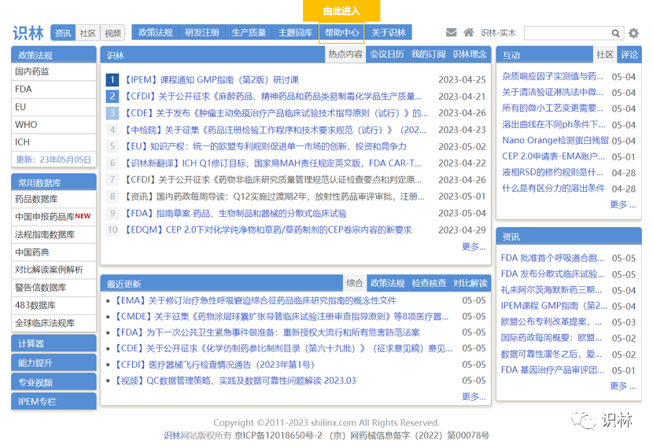Open 法规指南数据库 in sidebar
Image resolution: width=653 pixels, height=448 pixels.
pyautogui.click(x=53, y=234)
